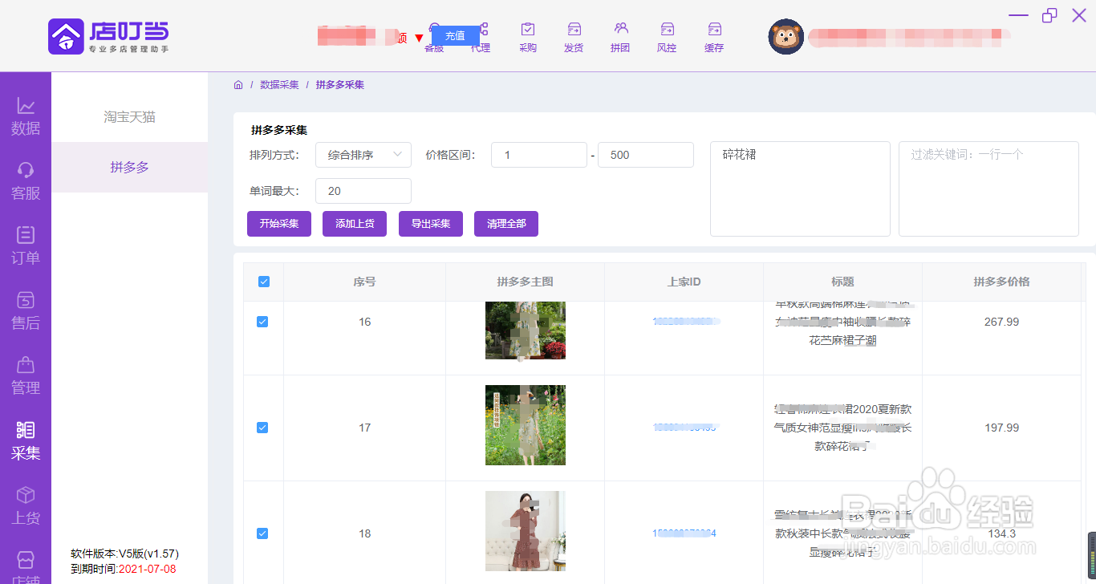Open product thumbnail in row 18

pyautogui.click(x=526, y=531)
